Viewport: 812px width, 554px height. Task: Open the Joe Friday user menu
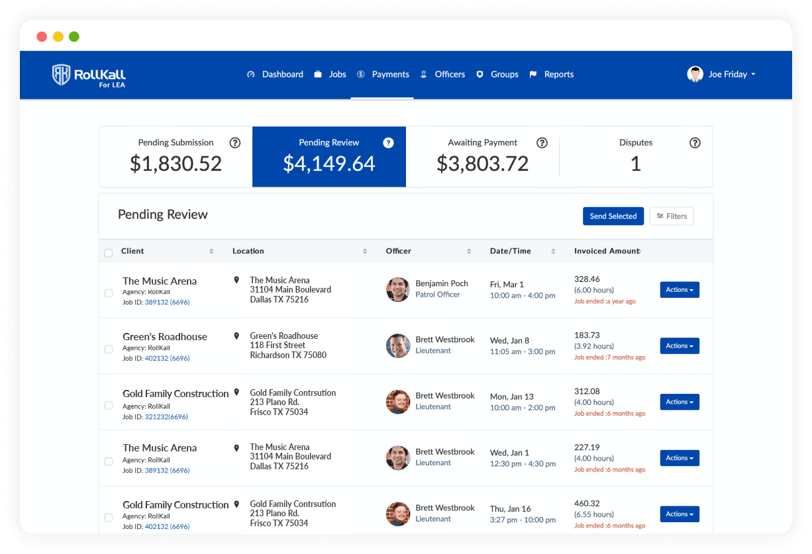tap(722, 75)
